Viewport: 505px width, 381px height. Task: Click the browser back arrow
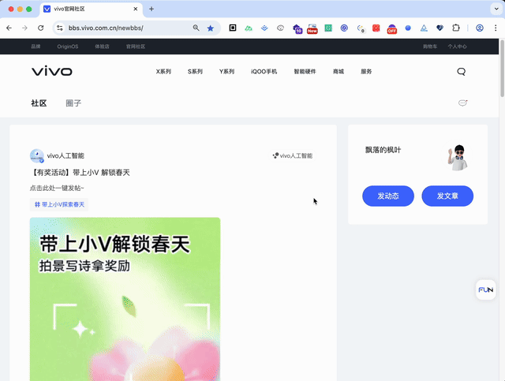pos(9,28)
